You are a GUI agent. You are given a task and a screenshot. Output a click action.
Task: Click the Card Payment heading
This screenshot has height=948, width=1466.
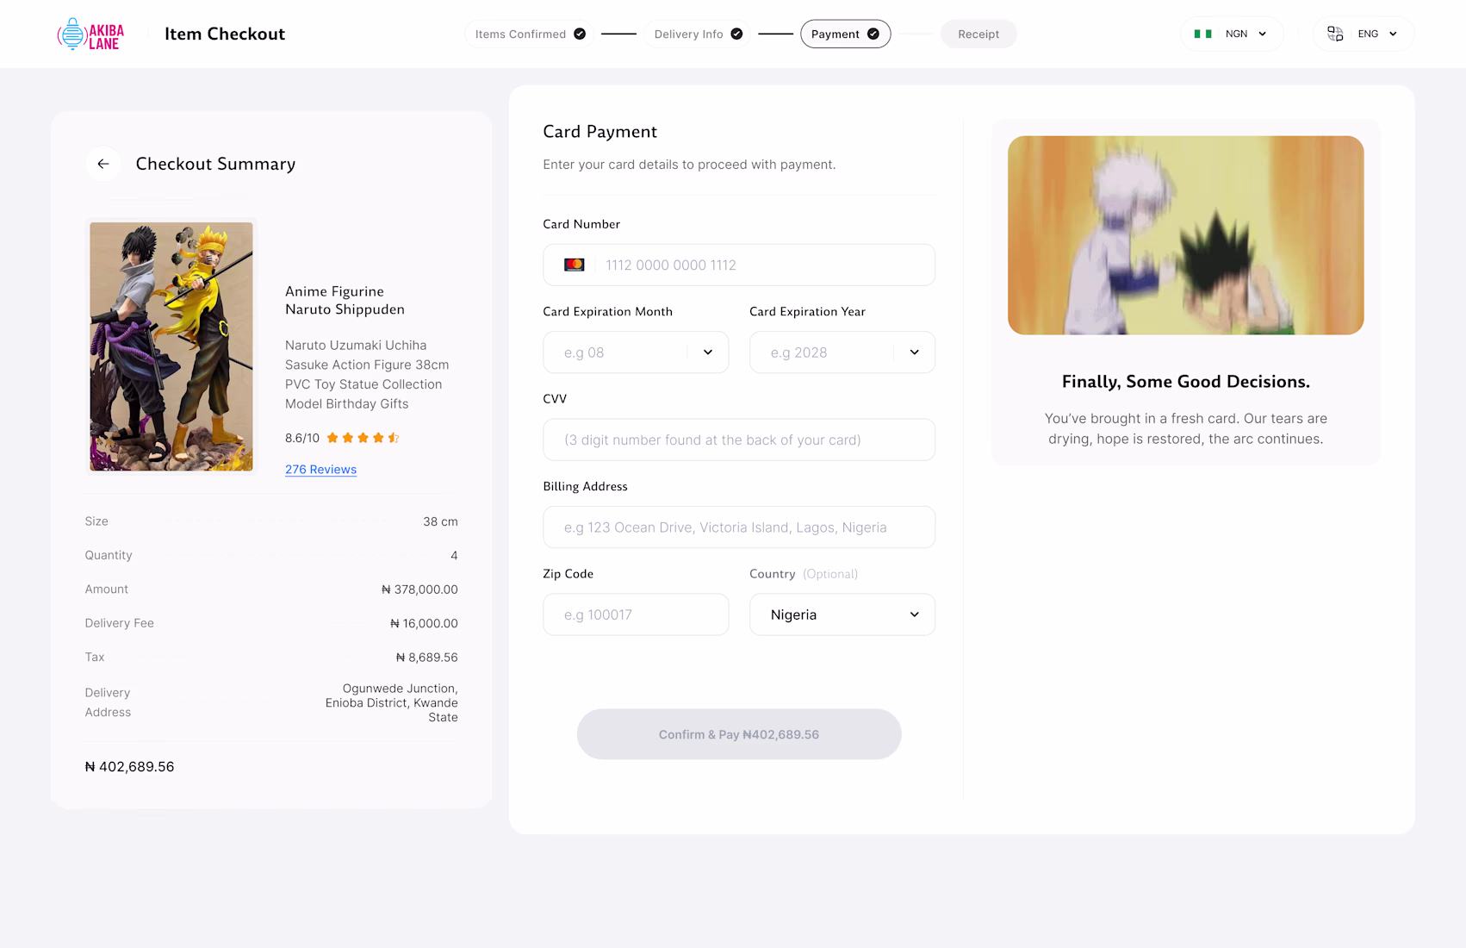(x=599, y=132)
